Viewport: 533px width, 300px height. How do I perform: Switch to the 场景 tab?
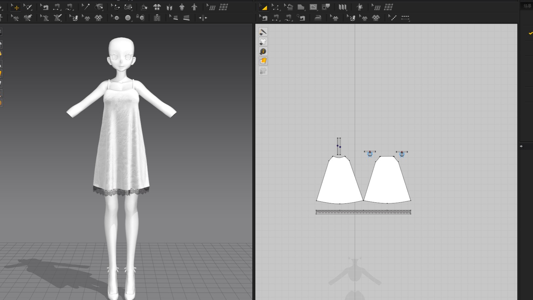coord(527,6)
